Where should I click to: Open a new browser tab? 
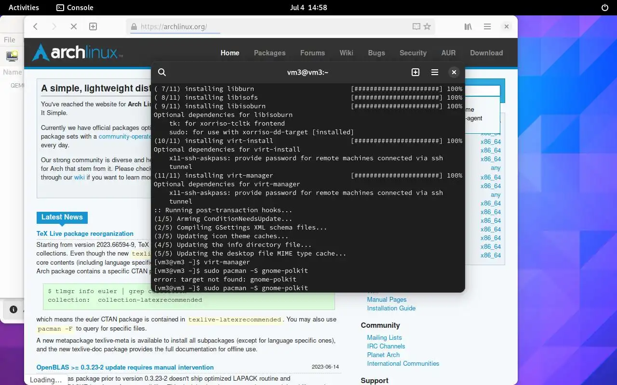click(x=93, y=27)
